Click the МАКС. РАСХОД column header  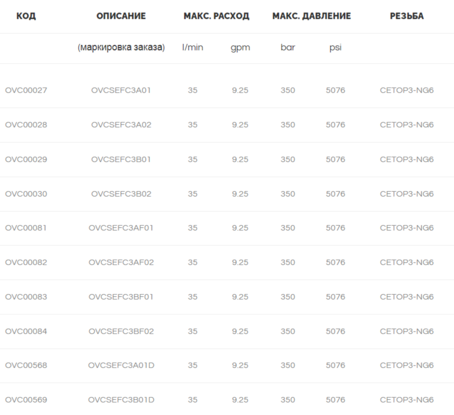(216, 16)
